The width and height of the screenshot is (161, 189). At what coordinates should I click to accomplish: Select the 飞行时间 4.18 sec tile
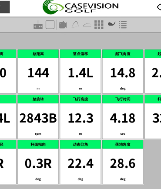(123, 116)
